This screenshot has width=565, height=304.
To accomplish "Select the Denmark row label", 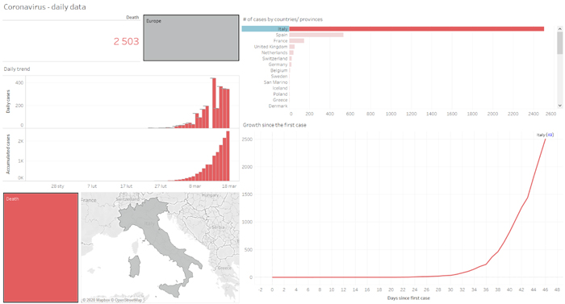I will [x=278, y=106].
